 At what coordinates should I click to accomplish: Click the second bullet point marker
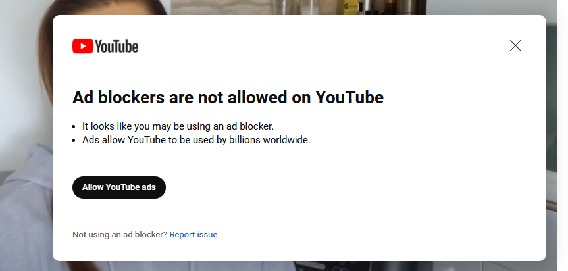[74, 140]
